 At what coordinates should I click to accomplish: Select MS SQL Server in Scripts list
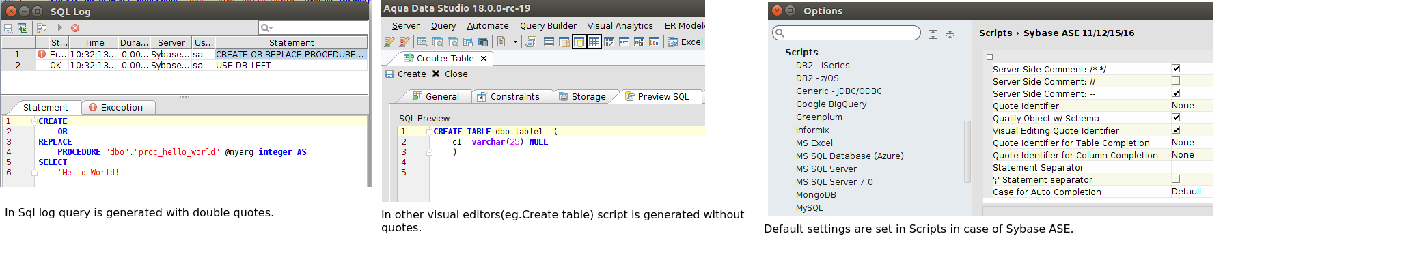coord(825,169)
